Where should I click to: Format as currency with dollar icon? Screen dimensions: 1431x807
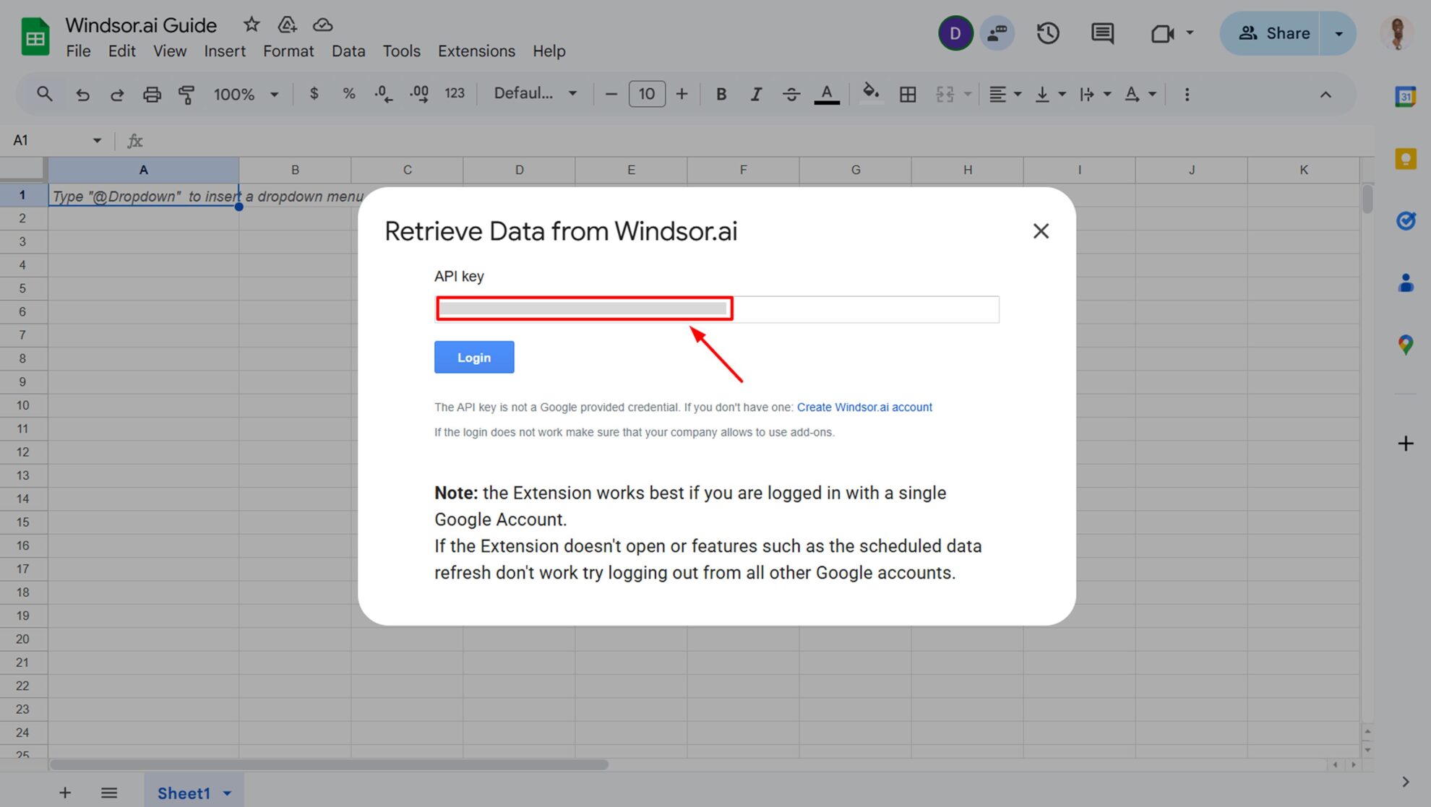click(x=314, y=93)
